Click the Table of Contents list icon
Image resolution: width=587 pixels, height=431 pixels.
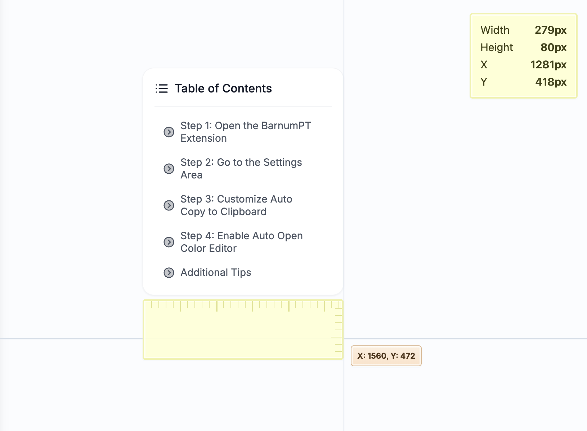(x=162, y=89)
